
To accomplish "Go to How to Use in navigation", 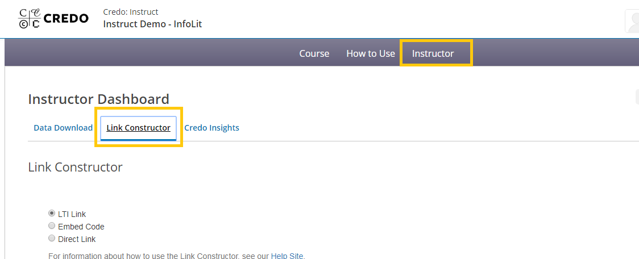I will click(371, 53).
